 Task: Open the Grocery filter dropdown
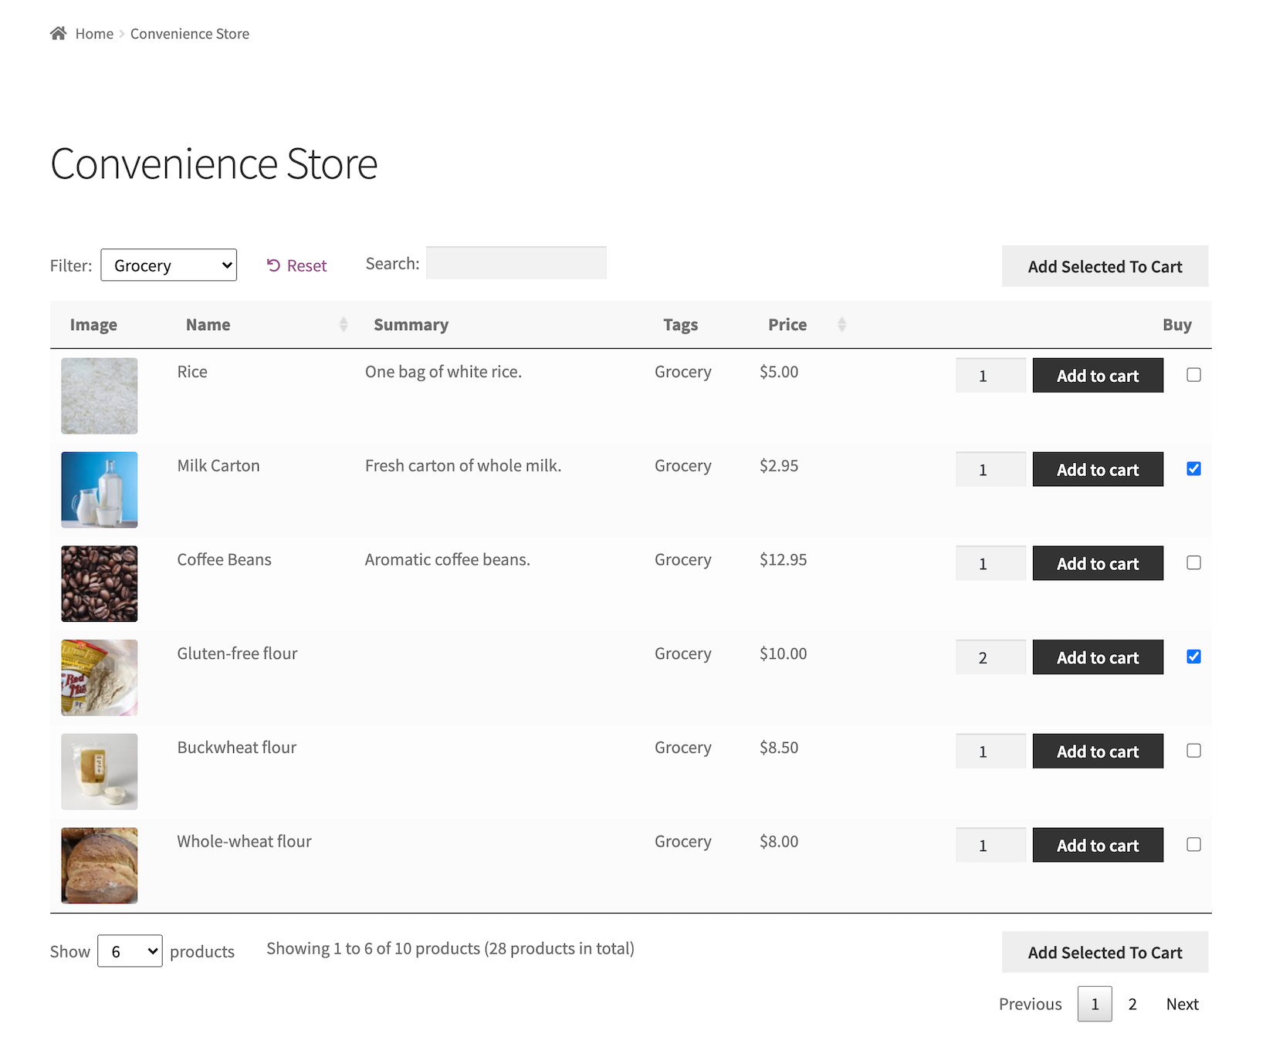pos(168,265)
